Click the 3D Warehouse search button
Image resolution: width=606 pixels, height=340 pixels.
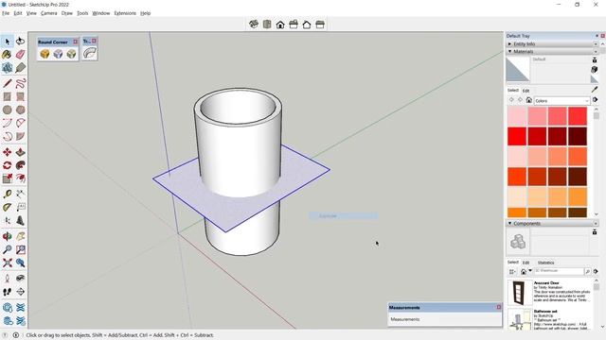pos(587,271)
